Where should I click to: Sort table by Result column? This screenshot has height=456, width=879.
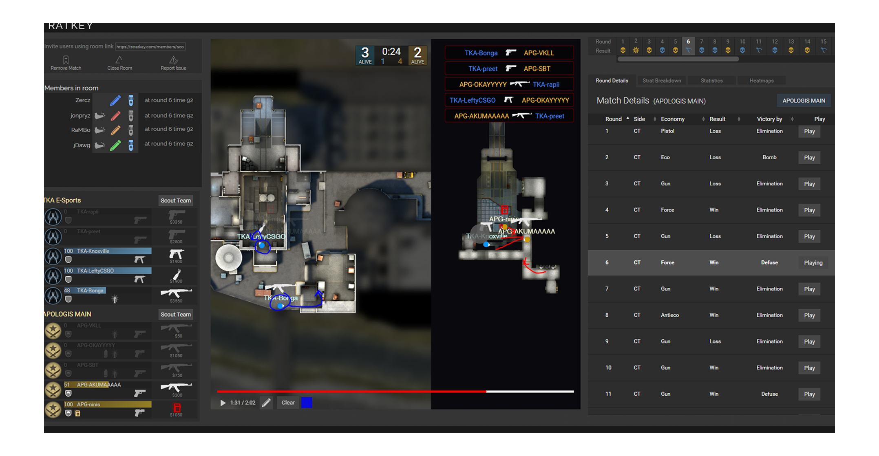[x=724, y=119]
